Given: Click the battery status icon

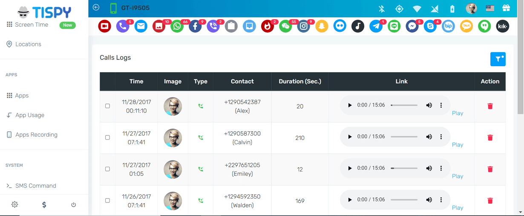Looking at the screenshot, I should coord(452,8).
